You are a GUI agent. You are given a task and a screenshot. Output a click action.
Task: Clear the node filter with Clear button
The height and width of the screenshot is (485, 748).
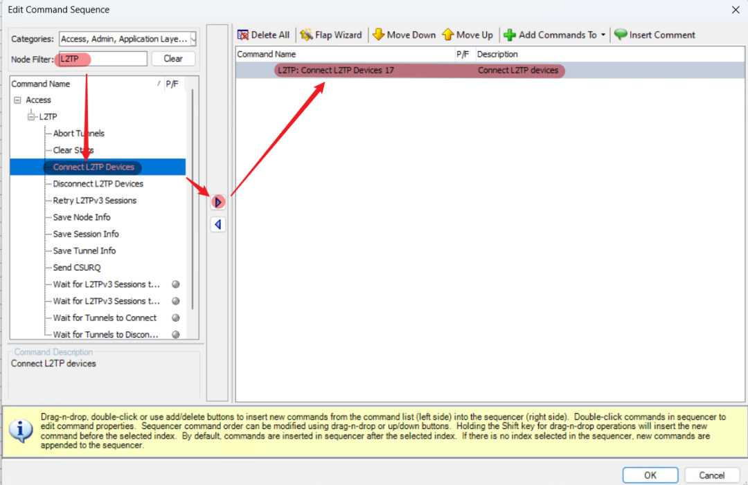click(x=173, y=59)
